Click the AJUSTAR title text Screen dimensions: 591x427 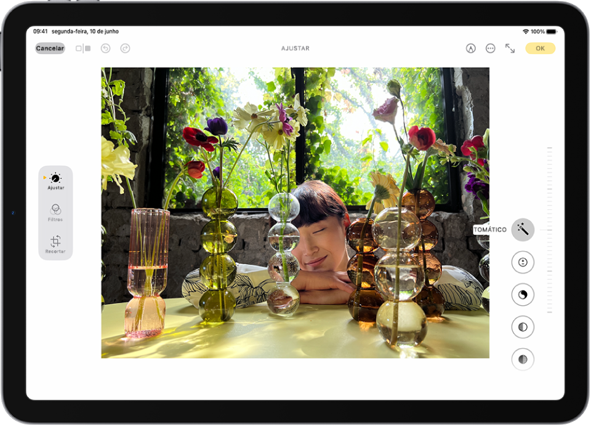click(295, 48)
